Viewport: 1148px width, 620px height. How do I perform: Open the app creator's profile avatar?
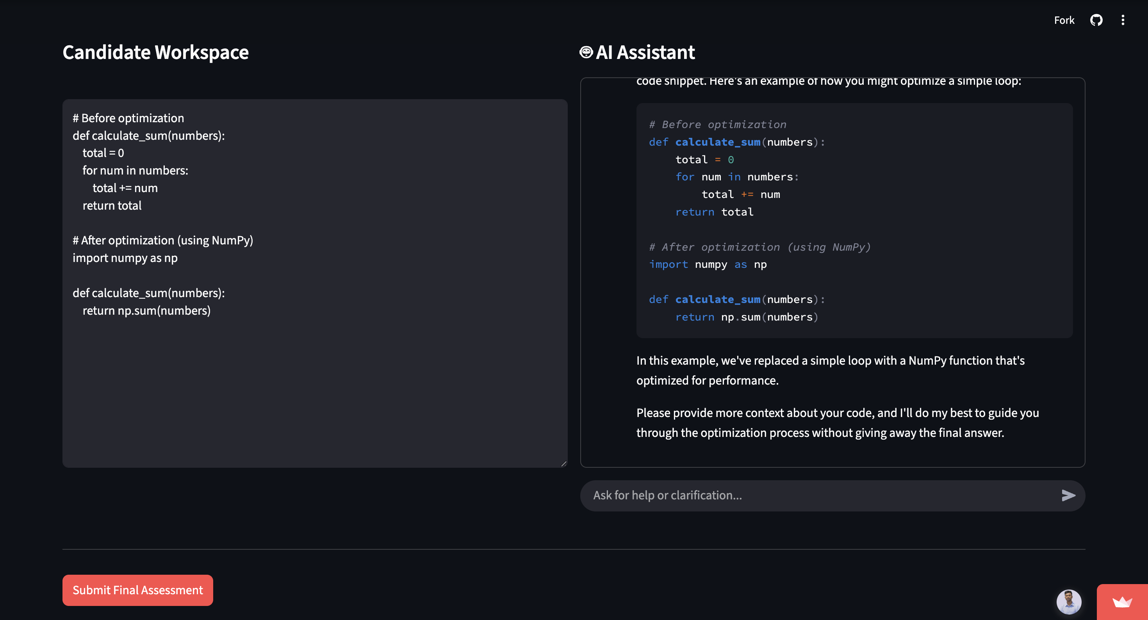(x=1069, y=602)
